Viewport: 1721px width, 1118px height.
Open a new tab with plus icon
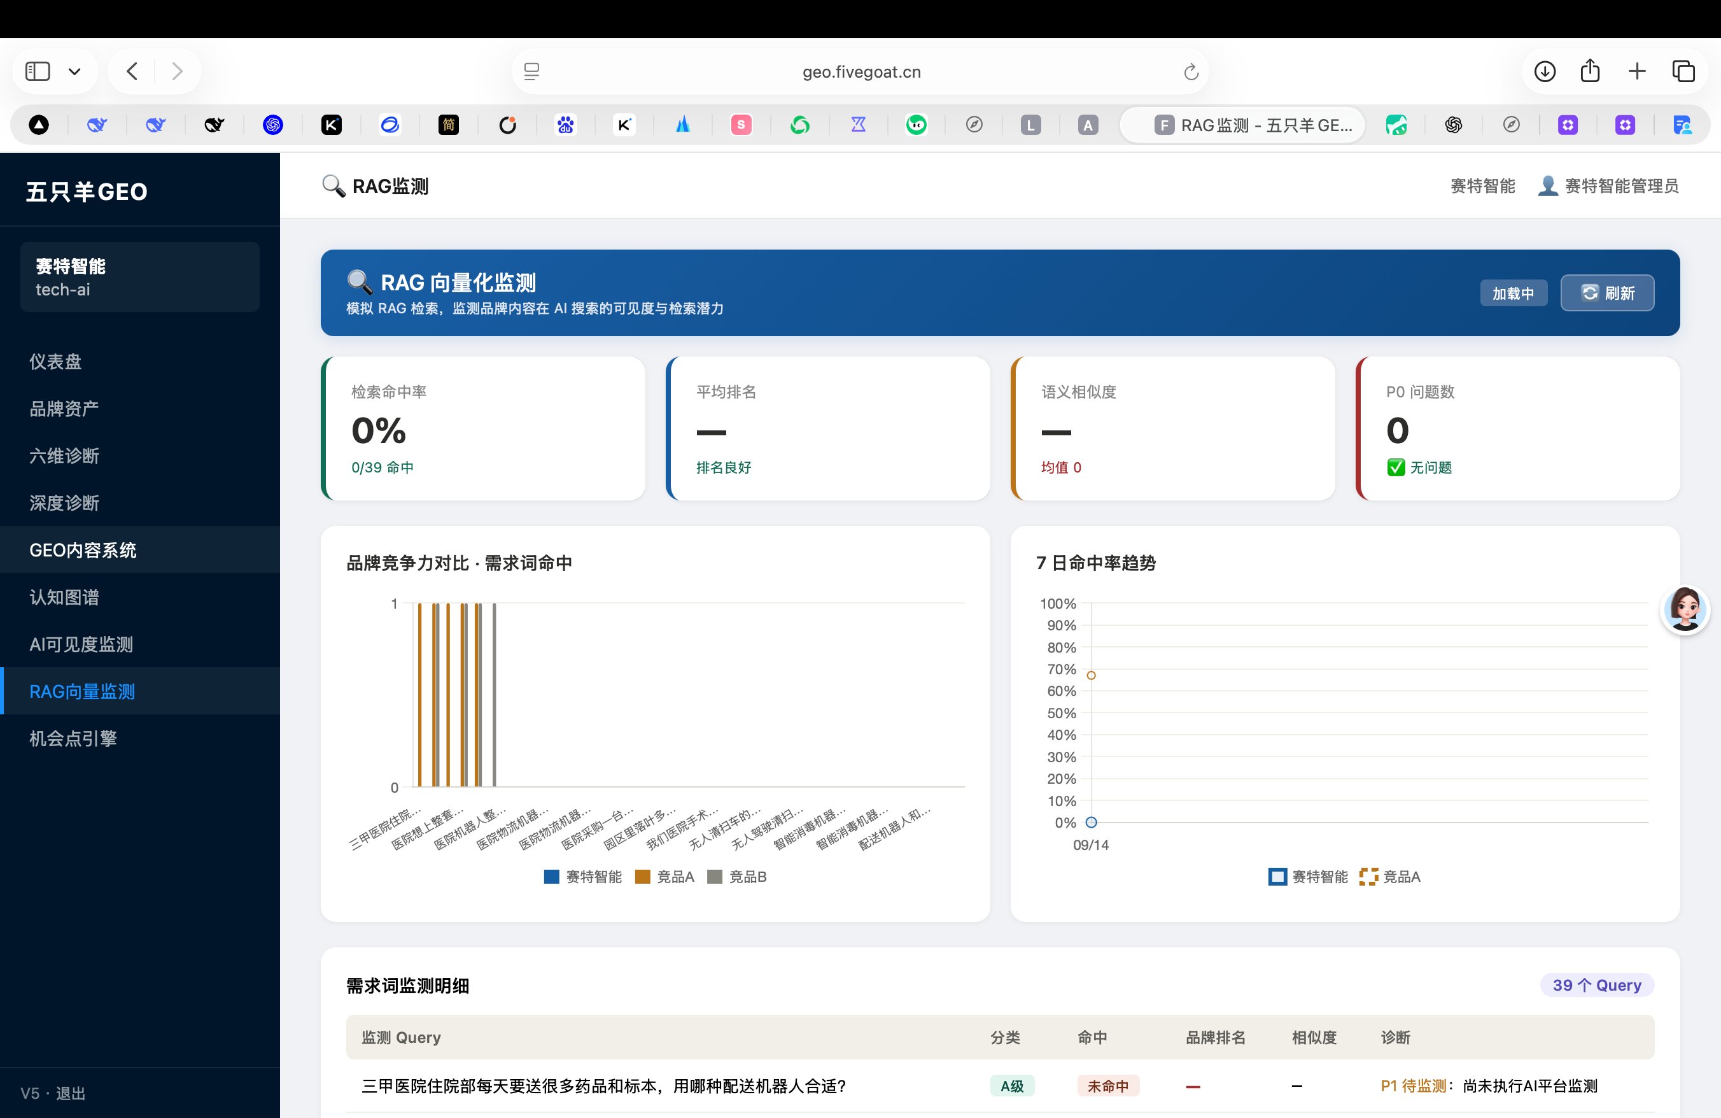[x=1637, y=71]
